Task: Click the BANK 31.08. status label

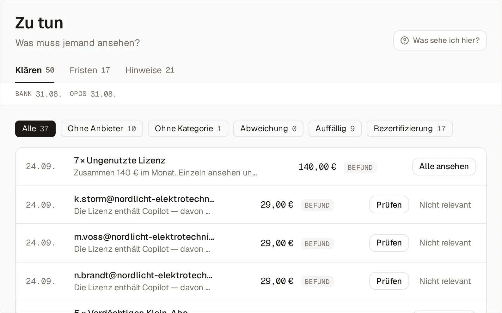Action: tap(38, 94)
